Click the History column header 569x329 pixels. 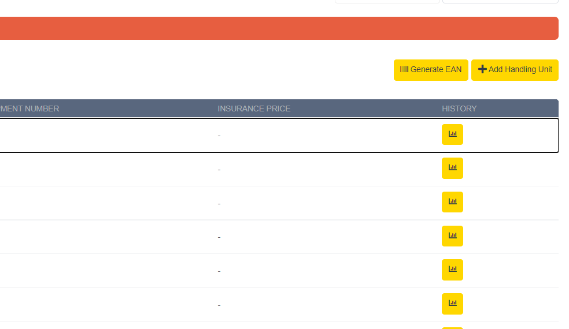click(x=459, y=109)
